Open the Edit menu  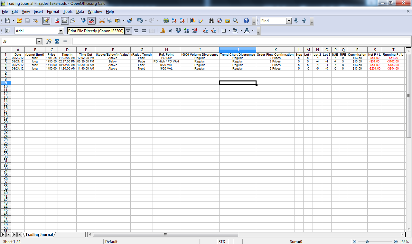[15, 12]
